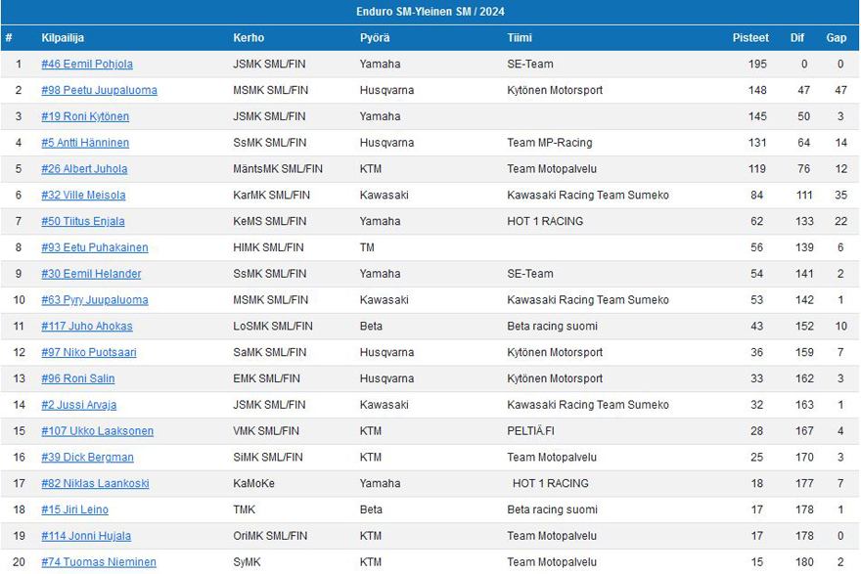Select team cell Team MP-Racing
Viewport: 861px width, 574px height.
(x=549, y=143)
